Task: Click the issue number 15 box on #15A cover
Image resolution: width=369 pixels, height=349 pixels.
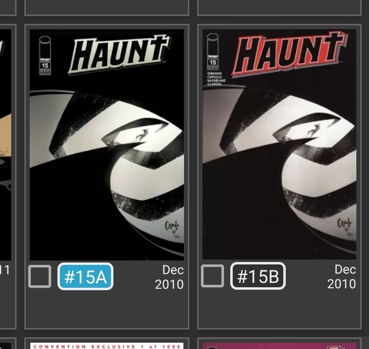Action: [45, 66]
